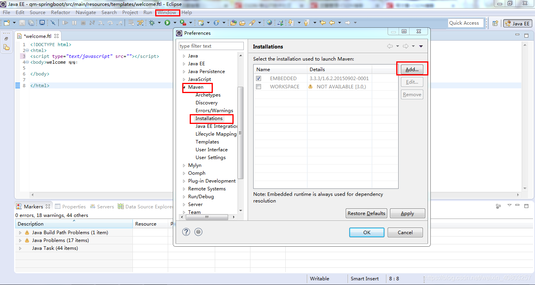535x285 pixels.
Task: Select Archetypes under Maven
Action: 208,95
